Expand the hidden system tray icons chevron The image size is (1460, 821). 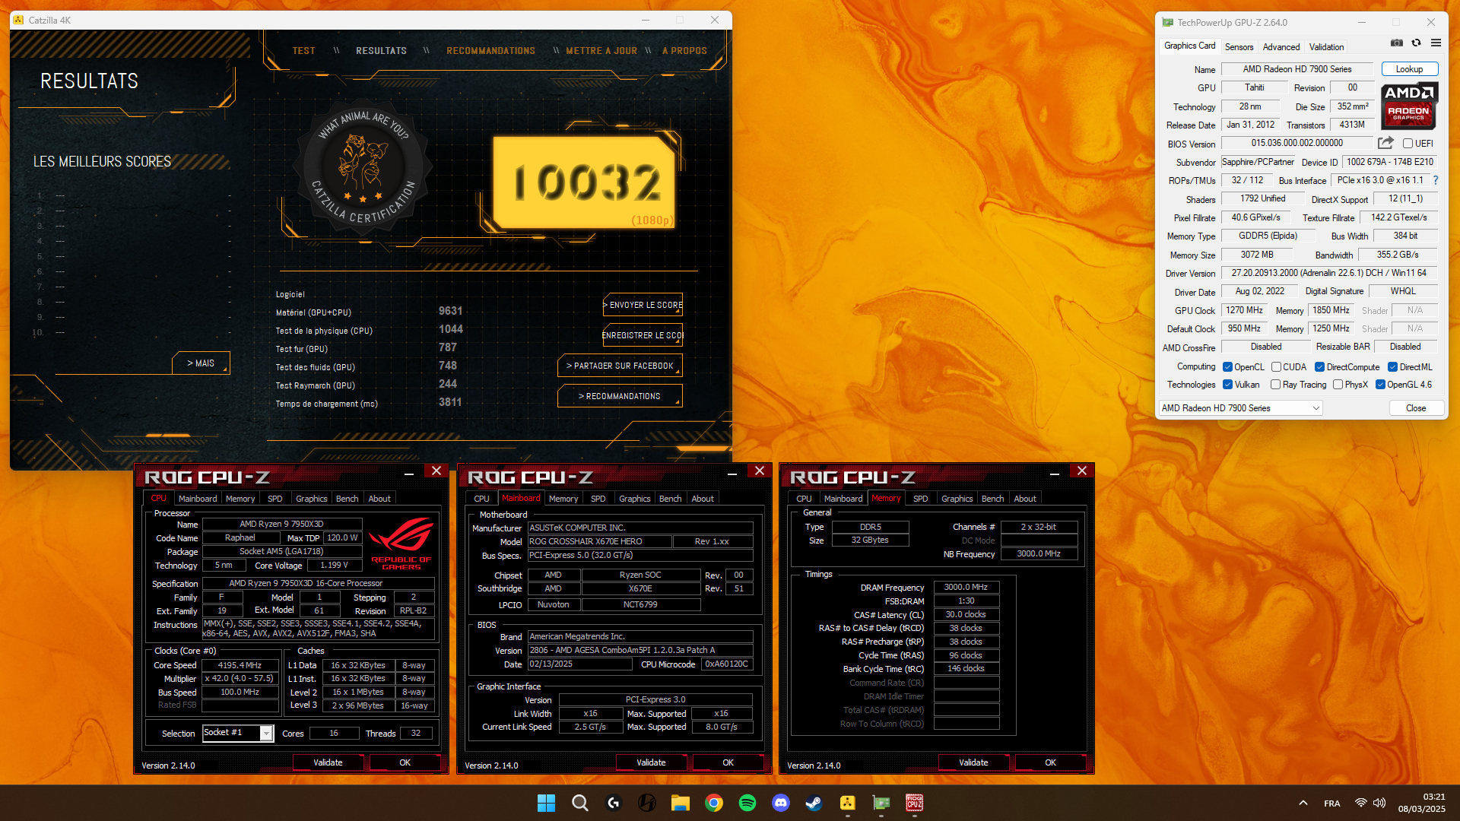click(x=1303, y=803)
